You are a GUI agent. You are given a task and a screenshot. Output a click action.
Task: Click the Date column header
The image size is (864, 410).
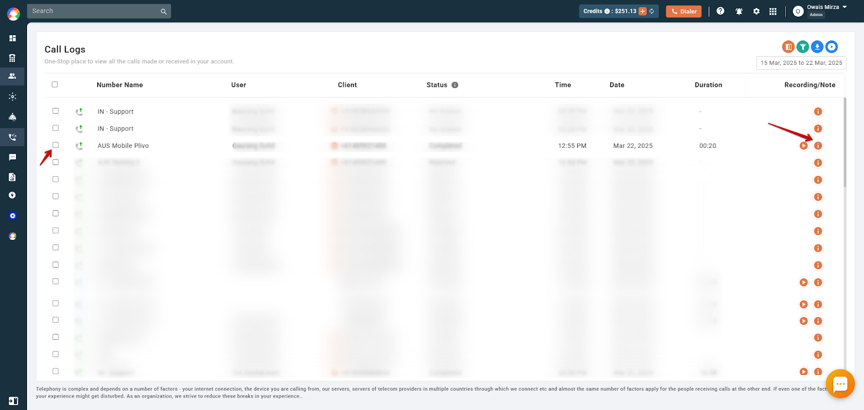(x=617, y=85)
